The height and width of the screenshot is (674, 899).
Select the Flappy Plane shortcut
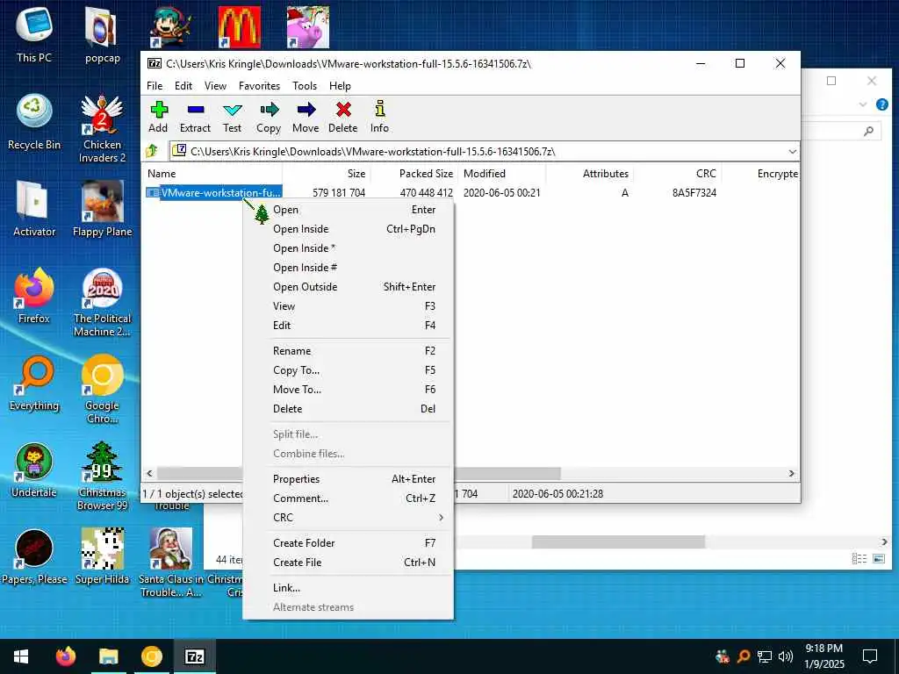(x=102, y=209)
